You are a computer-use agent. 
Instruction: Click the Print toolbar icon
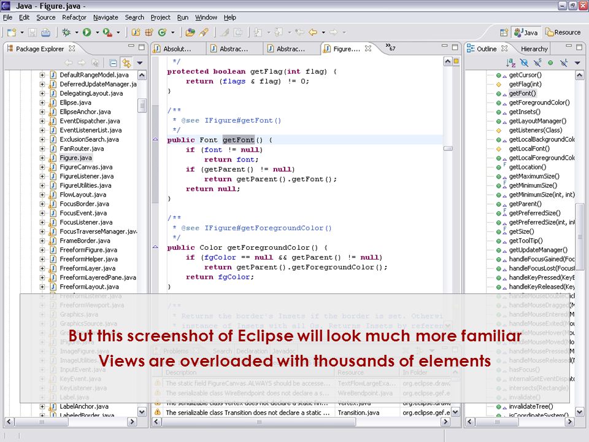tap(45, 33)
